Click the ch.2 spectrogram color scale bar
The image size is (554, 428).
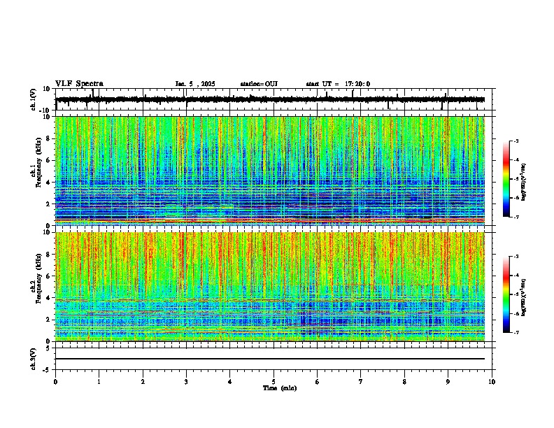pyautogui.click(x=506, y=294)
